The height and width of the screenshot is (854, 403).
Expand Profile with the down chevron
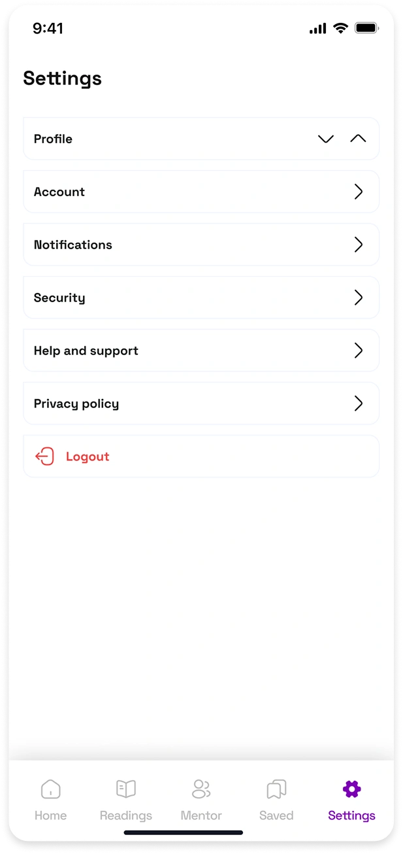click(326, 139)
